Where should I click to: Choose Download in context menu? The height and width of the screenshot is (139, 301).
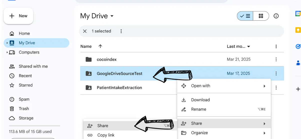(x=224, y=100)
